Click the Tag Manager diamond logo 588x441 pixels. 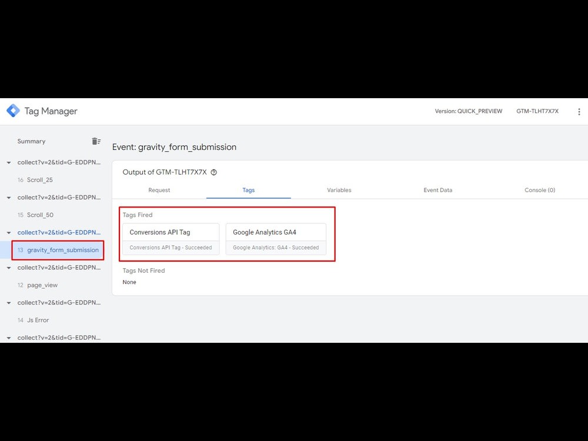click(x=13, y=111)
